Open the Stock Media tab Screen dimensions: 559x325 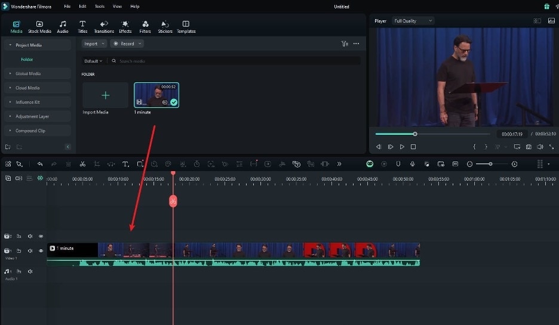pos(39,27)
